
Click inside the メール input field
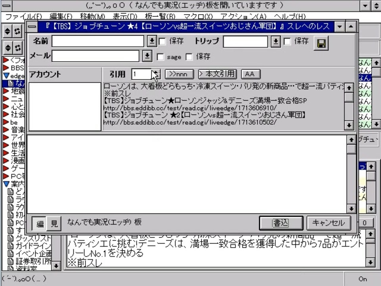(x=96, y=56)
